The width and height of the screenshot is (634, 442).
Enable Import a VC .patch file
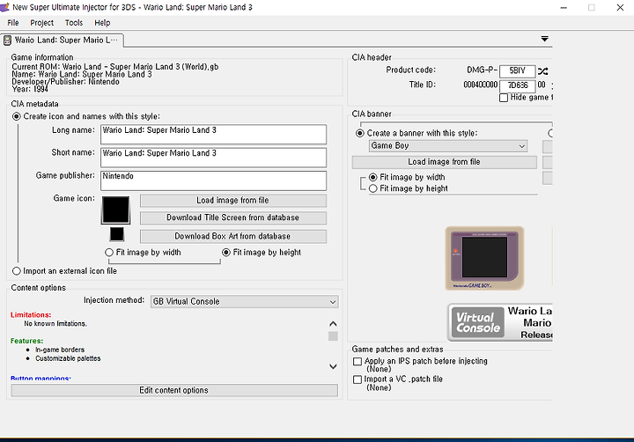358,379
